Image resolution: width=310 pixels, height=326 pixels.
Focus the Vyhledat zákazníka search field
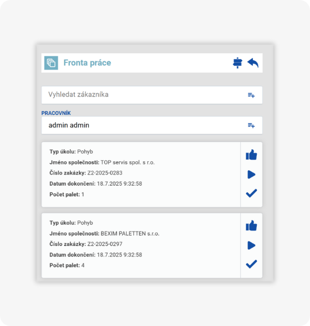click(x=152, y=95)
